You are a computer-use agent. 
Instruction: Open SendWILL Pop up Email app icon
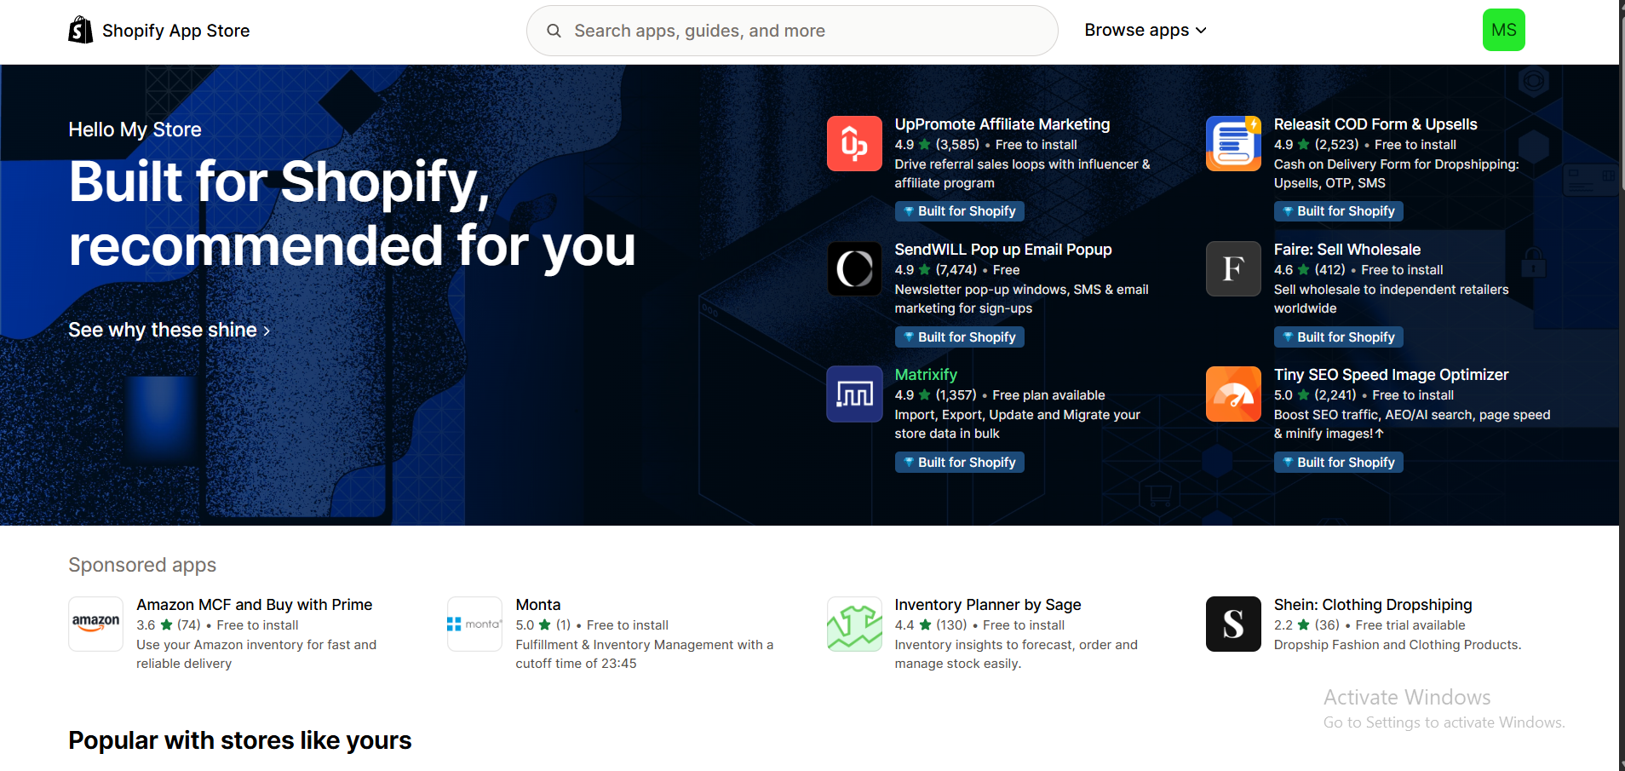coord(854,268)
